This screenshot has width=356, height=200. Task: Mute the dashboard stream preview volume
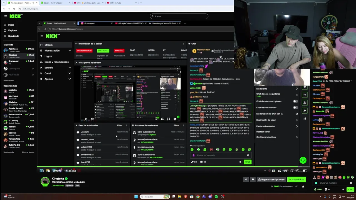click(x=92, y=119)
